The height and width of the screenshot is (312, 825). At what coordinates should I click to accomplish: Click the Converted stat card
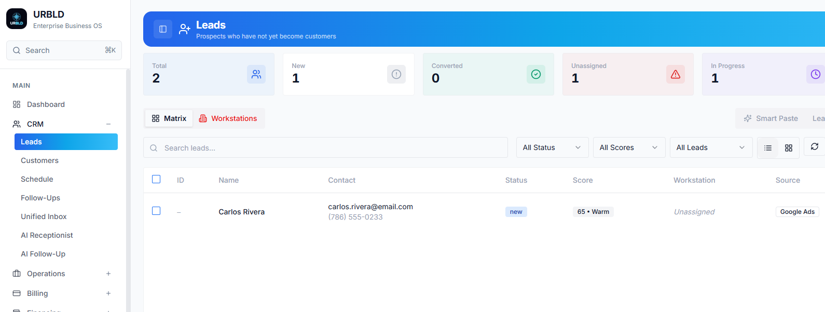(x=488, y=74)
